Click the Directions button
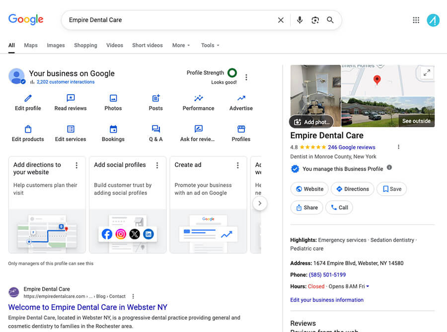 pyautogui.click(x=352, y=189)
